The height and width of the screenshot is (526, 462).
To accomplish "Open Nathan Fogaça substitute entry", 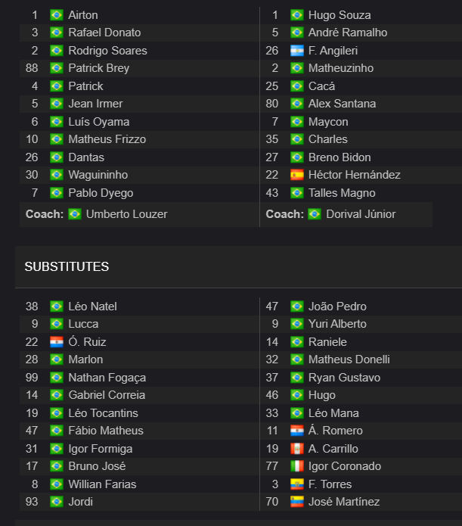I will pos(107,378).
